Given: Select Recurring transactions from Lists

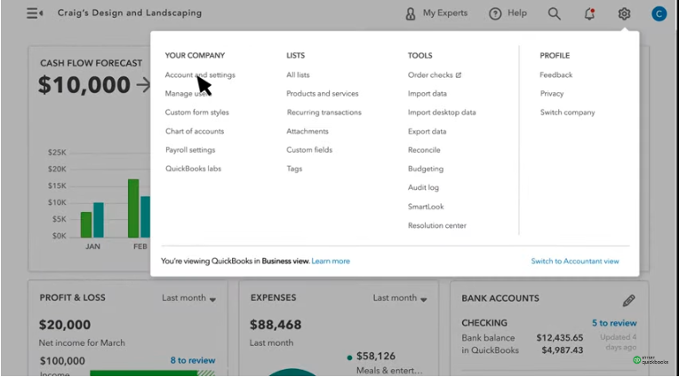Looking at the screenshot, I should click(x=324, y=113).
